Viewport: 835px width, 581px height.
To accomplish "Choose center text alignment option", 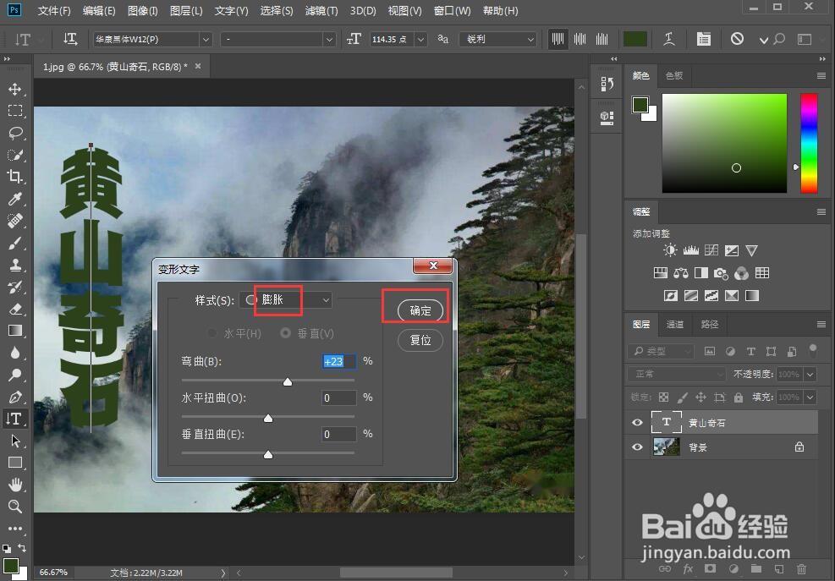I will [580, 39].
